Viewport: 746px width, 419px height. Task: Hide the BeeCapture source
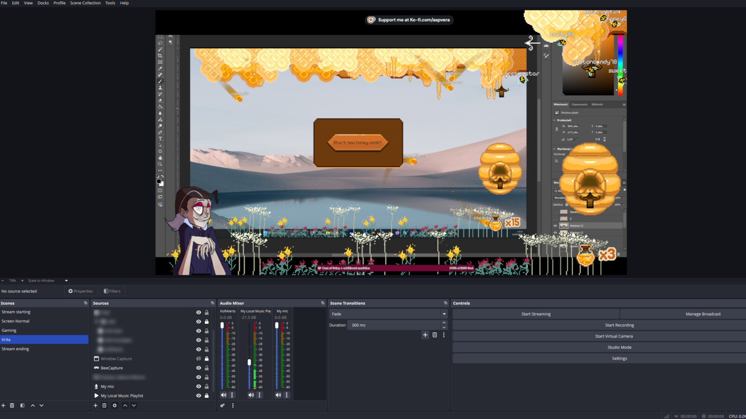click(198, 368)
